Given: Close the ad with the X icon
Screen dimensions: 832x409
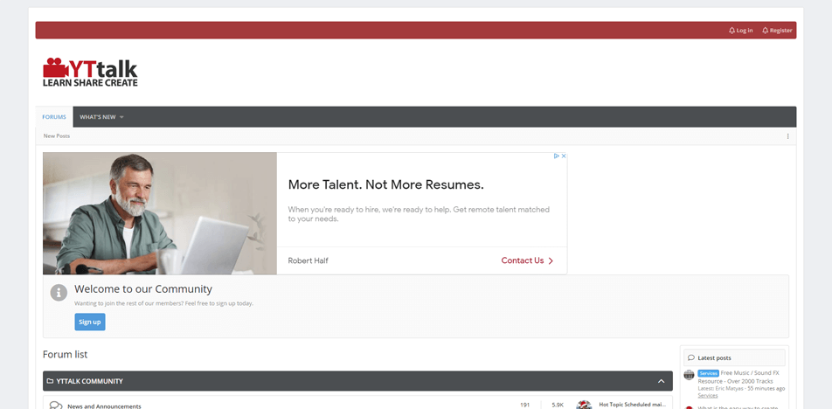Looking at the screenshot, I should [564, 156].
